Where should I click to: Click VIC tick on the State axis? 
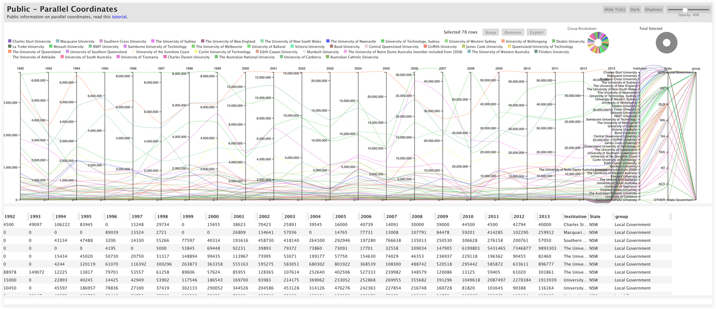tap(662, 89)
